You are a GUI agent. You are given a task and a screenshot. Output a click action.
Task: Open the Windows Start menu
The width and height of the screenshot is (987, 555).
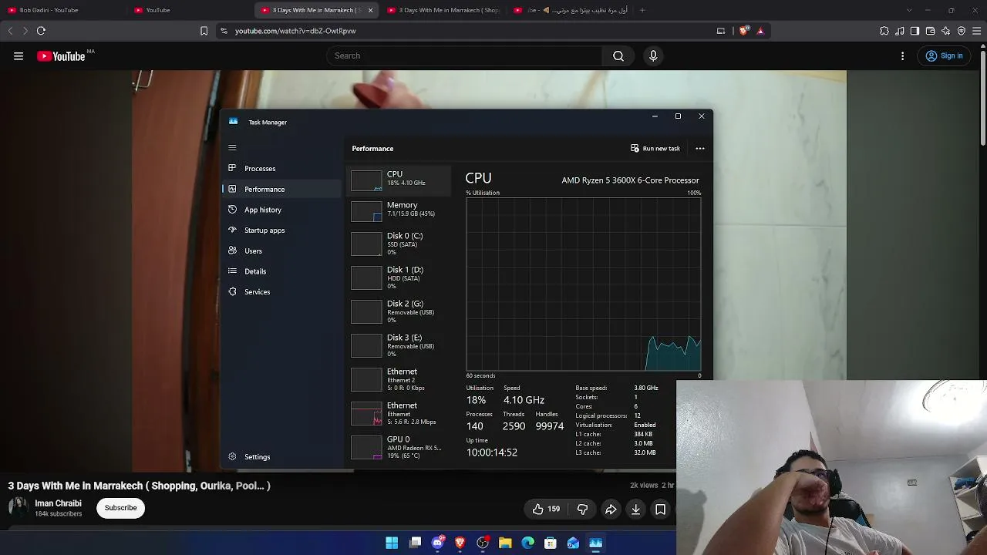click(x=392, y=543)
